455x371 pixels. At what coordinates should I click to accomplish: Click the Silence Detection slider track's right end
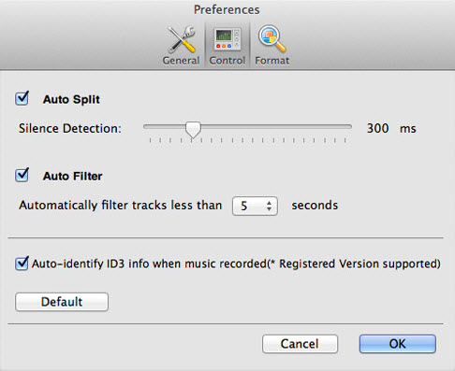pyautogui.click(x=349, y=127)
